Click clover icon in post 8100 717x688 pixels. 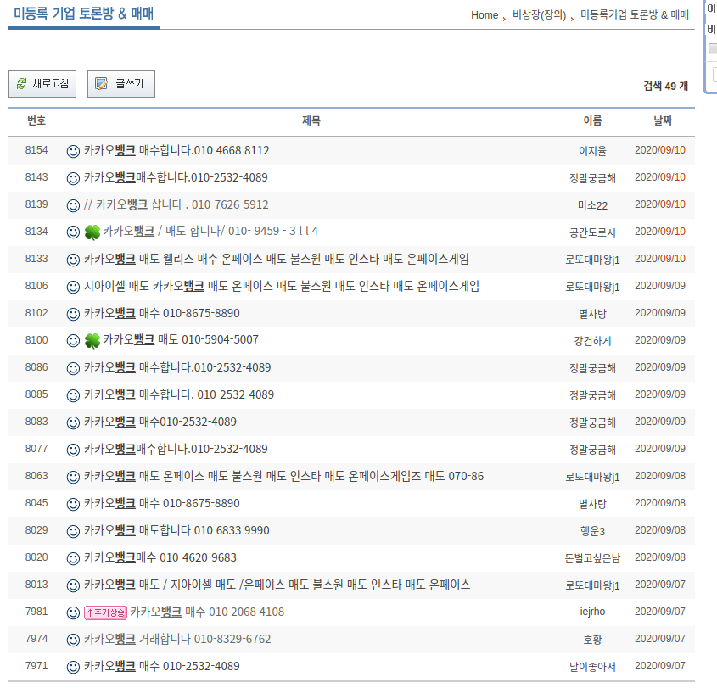click(92, 341)
